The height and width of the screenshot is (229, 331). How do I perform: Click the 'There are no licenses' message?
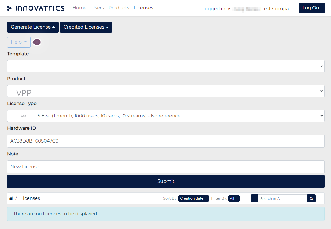166,214
